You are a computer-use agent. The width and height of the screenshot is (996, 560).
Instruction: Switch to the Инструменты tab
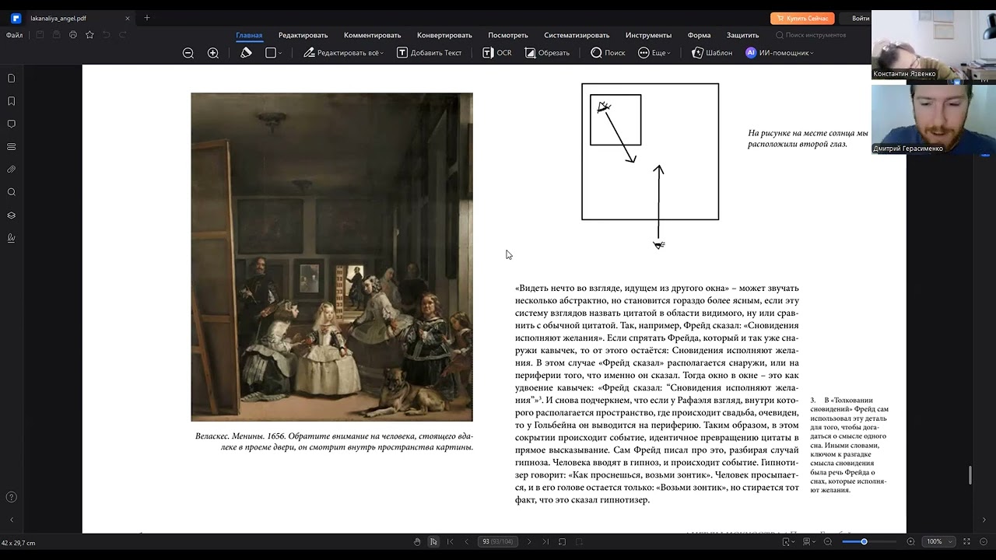tap(648, 35)
